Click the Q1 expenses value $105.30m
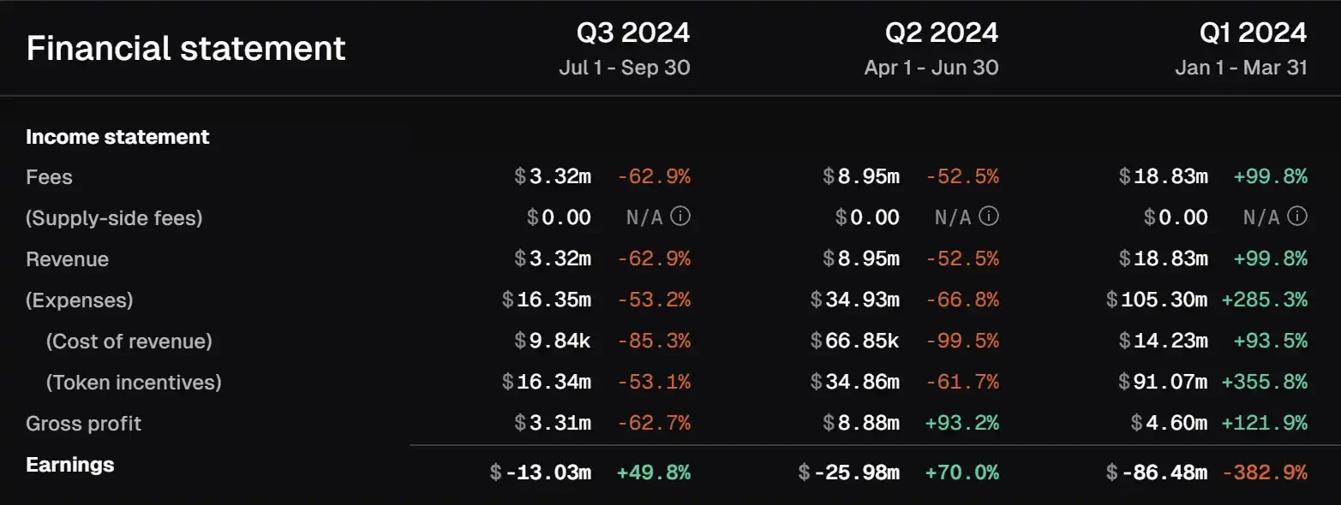The width and height of the screenshot is (1341, 505). click(1157, 300)
